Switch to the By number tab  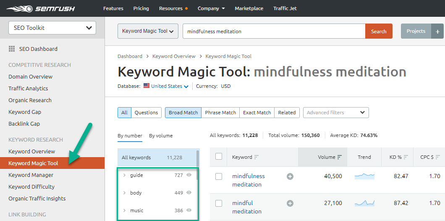pos(130,136)
